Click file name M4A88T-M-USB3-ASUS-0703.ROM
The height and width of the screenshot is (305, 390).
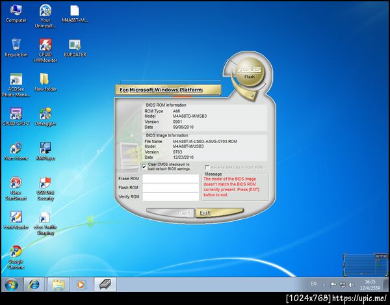coord(205,141)
